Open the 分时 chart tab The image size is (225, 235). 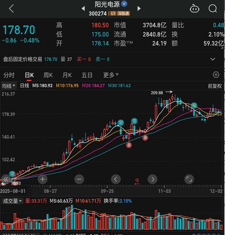click(9, 75)
